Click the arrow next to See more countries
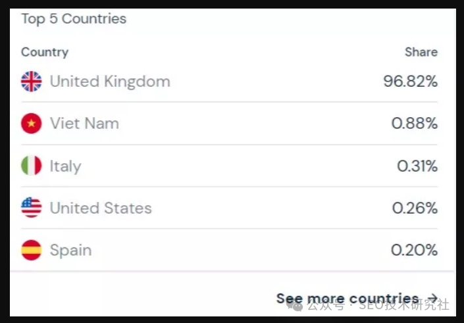Image resolution: width=464 pixels, height=323 pixels. click(432, 298)
